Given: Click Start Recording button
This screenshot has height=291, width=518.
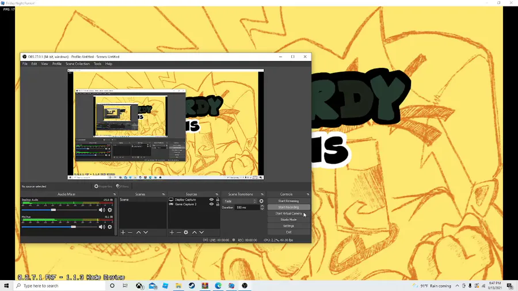Looking at the screenshot, I should tap(288, 207).
